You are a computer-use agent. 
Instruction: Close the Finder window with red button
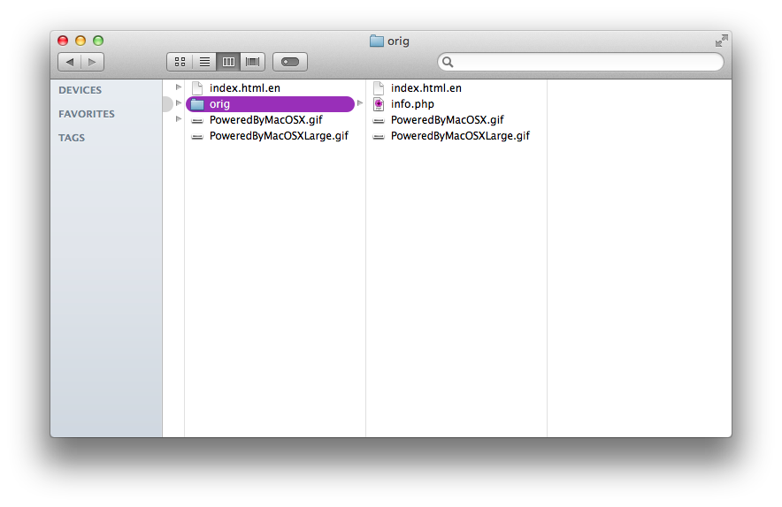click(x=63, y=41)
